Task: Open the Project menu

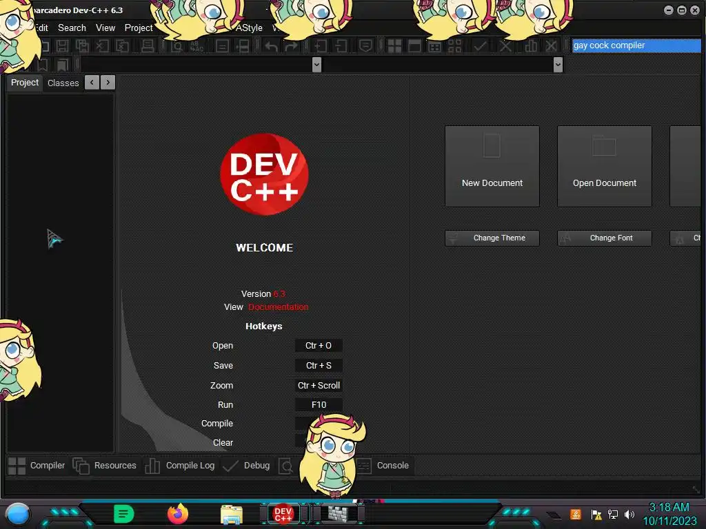Action: click(138, 28)
